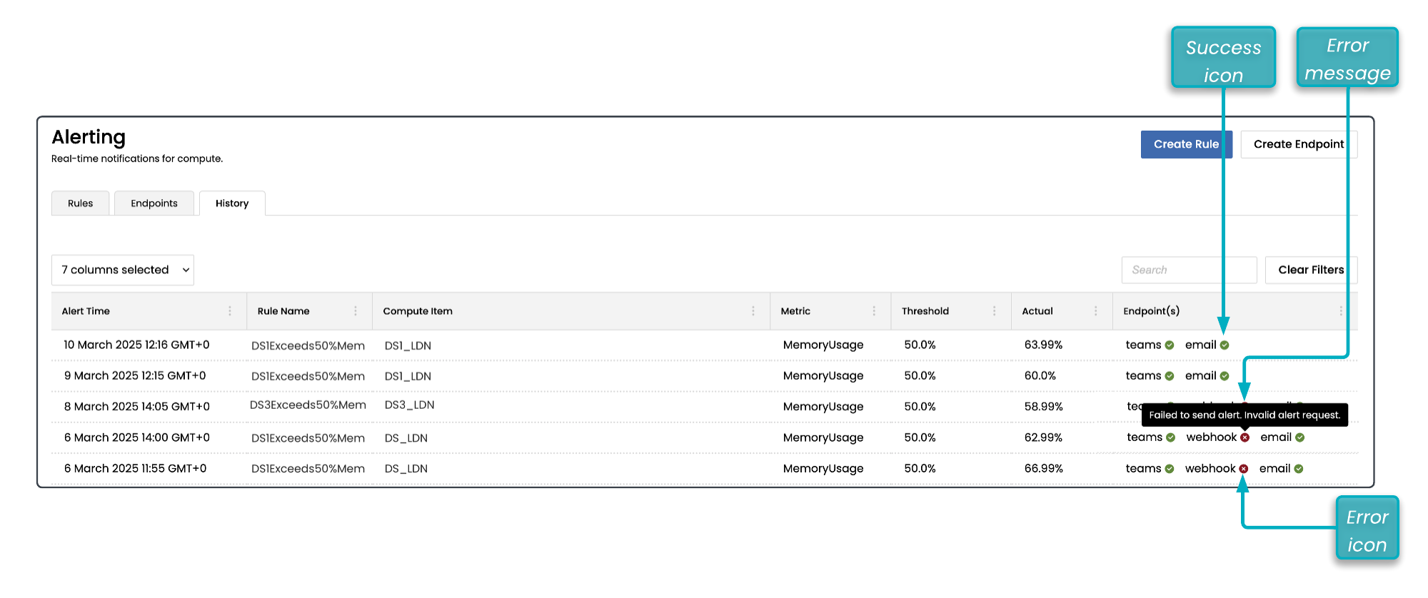Expand the 7 columns selected dropdown

pyautogui.click(x=123, y=270)
